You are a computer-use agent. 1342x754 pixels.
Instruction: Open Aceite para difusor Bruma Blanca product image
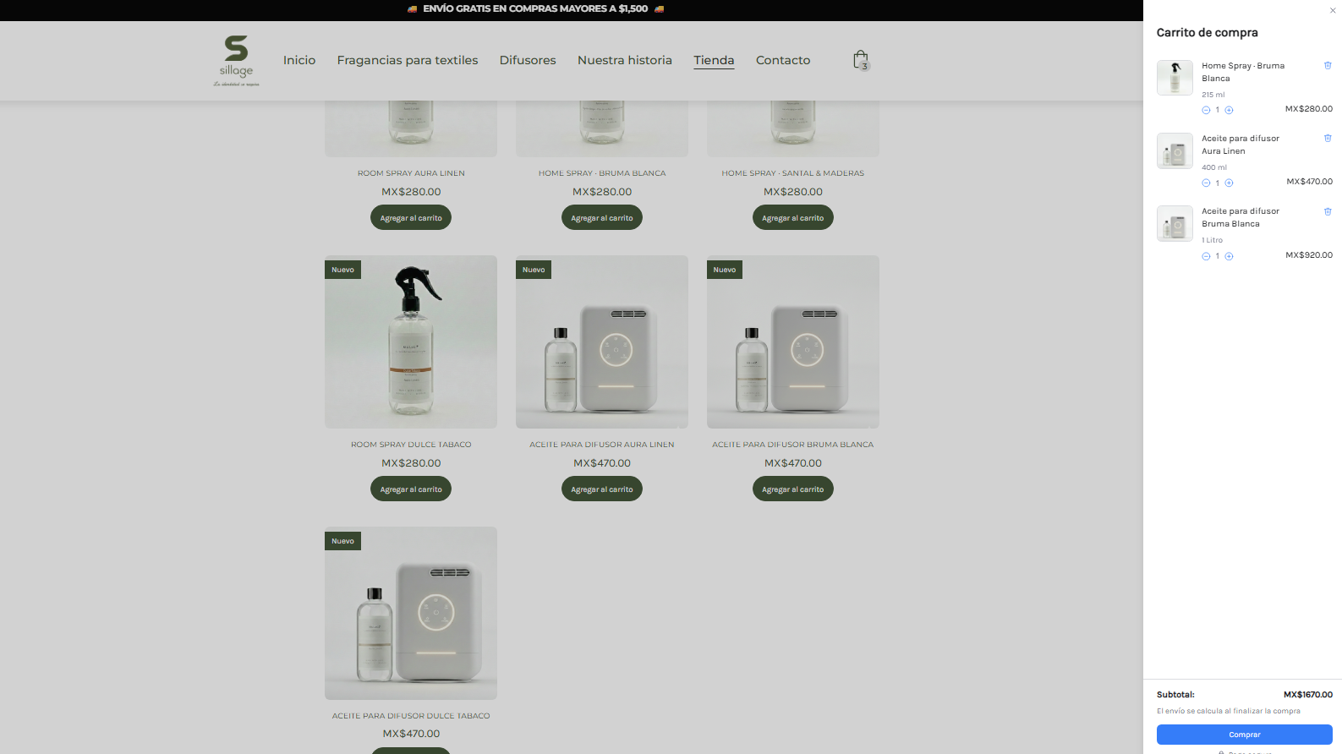(793, 342)
